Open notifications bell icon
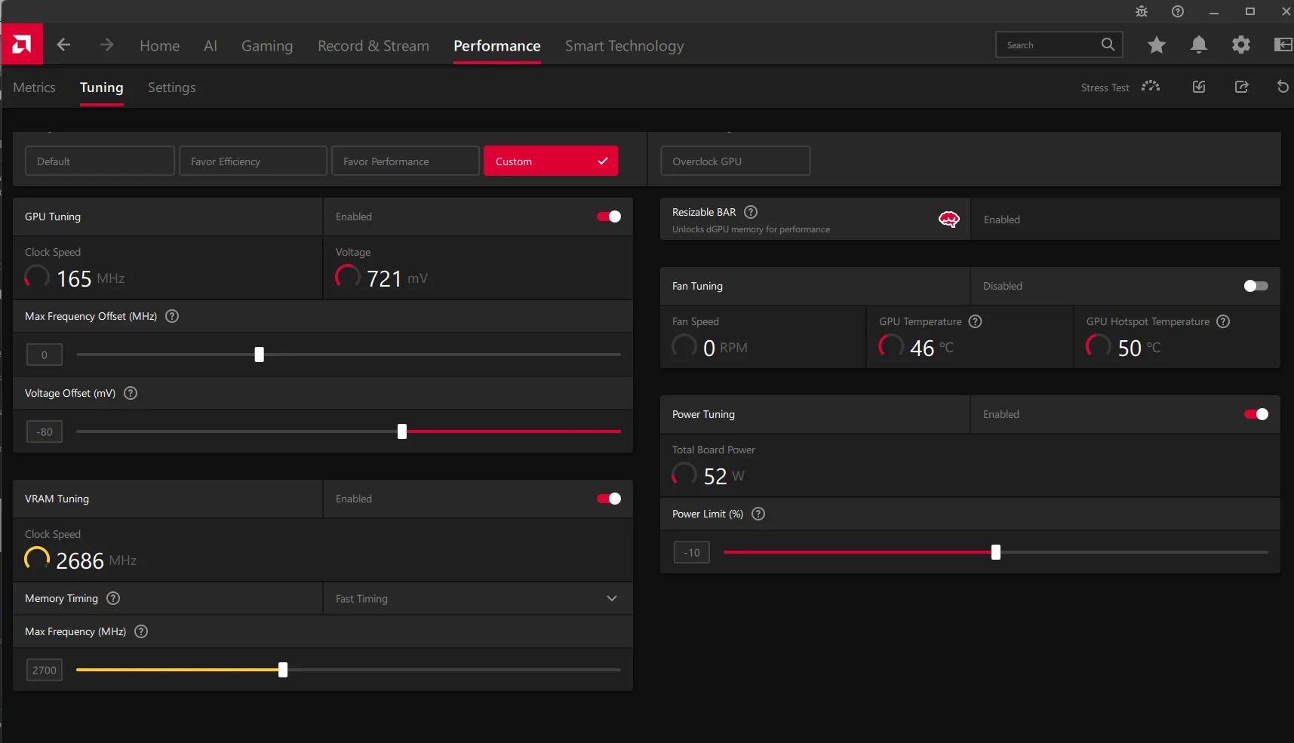This screenshot has width=1294, height=743. click(x=1199, y=45)
